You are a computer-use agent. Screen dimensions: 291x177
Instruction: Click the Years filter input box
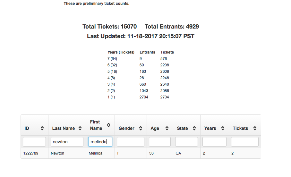(x=214, y=142)
